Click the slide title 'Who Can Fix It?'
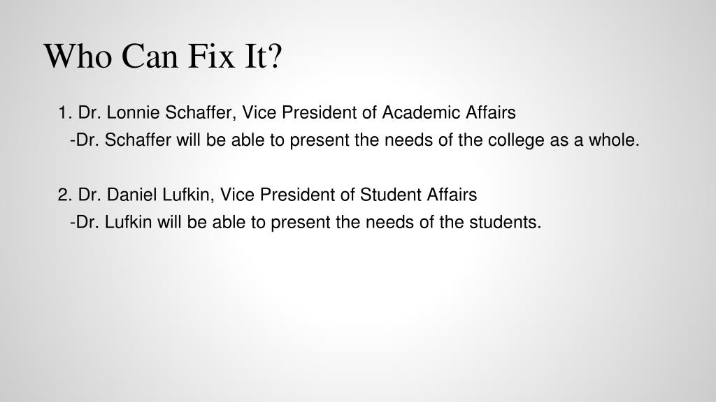Viewport: 716px width, 402px height. [163, 56]
